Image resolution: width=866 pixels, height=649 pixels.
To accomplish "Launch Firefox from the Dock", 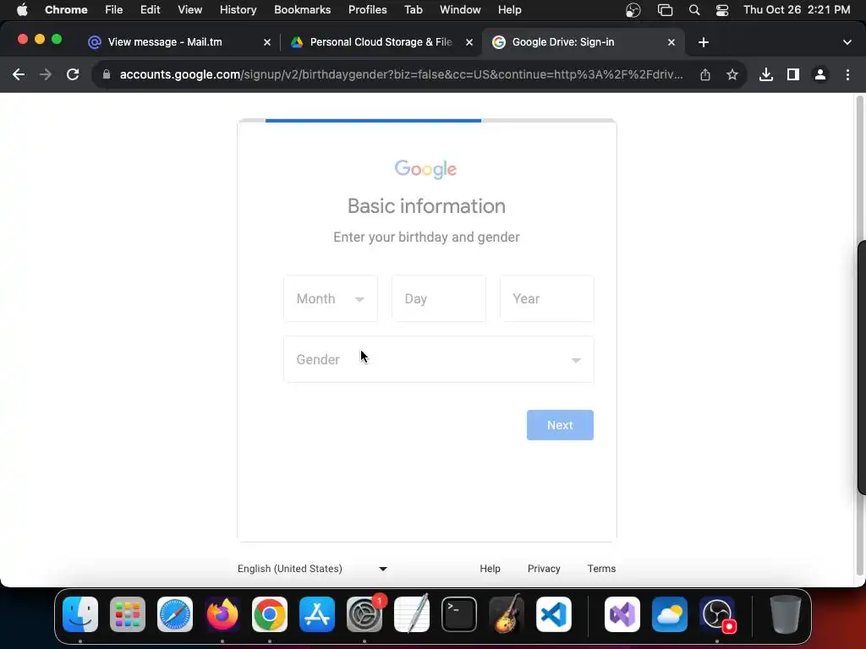I will click(x=222, y=614).
